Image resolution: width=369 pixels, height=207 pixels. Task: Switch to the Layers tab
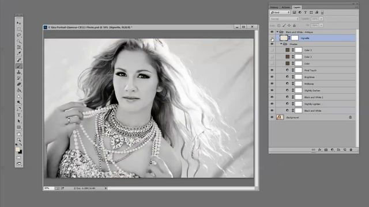tap(297, 7)
